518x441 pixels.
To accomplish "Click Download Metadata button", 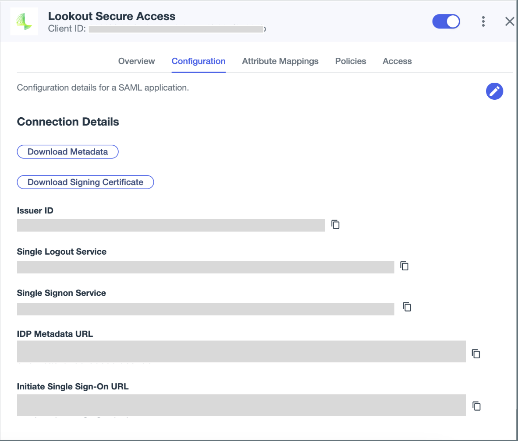I will (68, 152).
